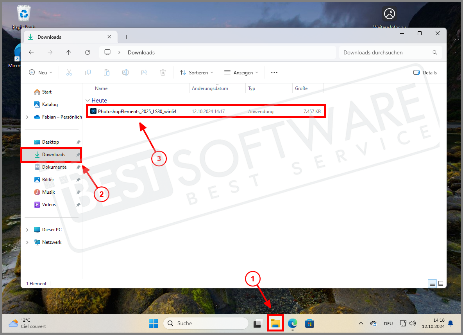463x335 pixels.
Task: Go forward with the right arrow
Action: click(x=50, y=52)
